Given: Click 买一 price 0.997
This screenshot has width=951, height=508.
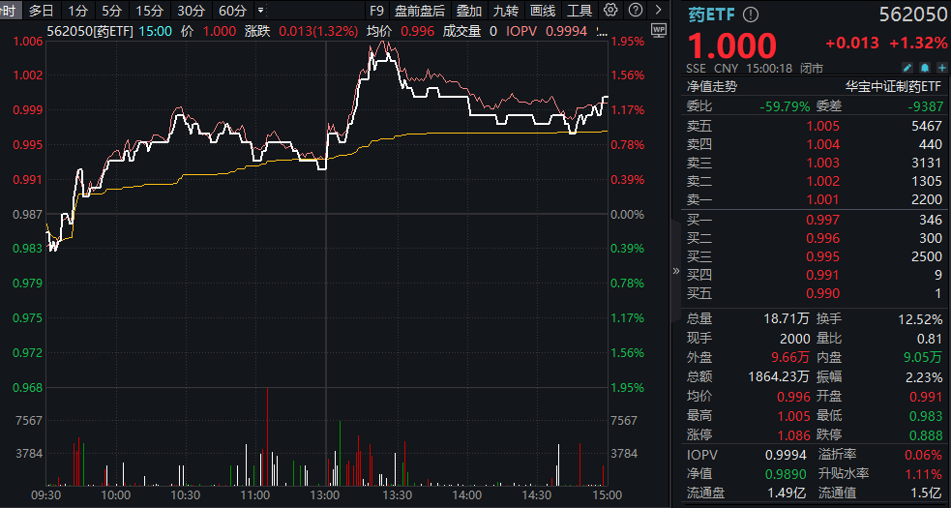Looking at the screenshot, I should (x=823, y=220).
